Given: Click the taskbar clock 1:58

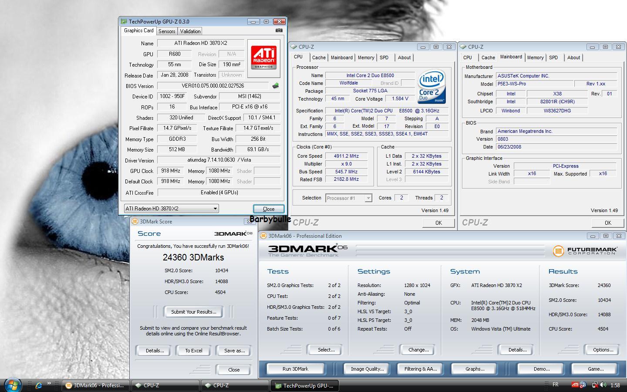Looking at the screenshot, I should pyautogui.click(x=615, y=385).
